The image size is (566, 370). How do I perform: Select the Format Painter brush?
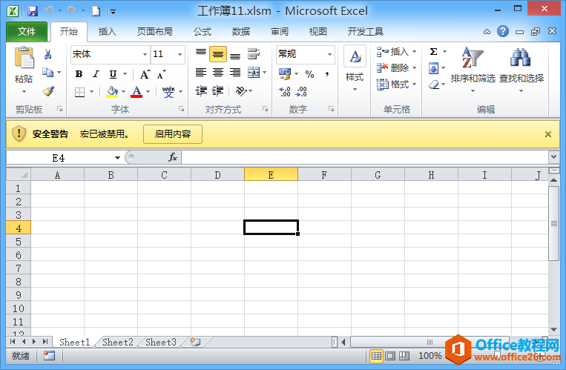click(x=48, y=91)
